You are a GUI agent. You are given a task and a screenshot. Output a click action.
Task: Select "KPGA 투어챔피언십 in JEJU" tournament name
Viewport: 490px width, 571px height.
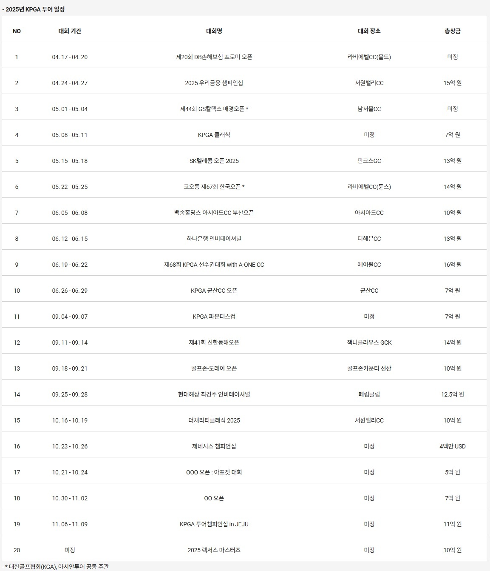coord(214,524)
